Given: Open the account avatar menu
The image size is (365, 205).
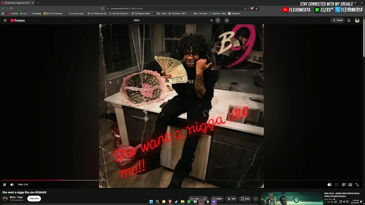Looking at the screenshot, I should (x=357, y=20).
